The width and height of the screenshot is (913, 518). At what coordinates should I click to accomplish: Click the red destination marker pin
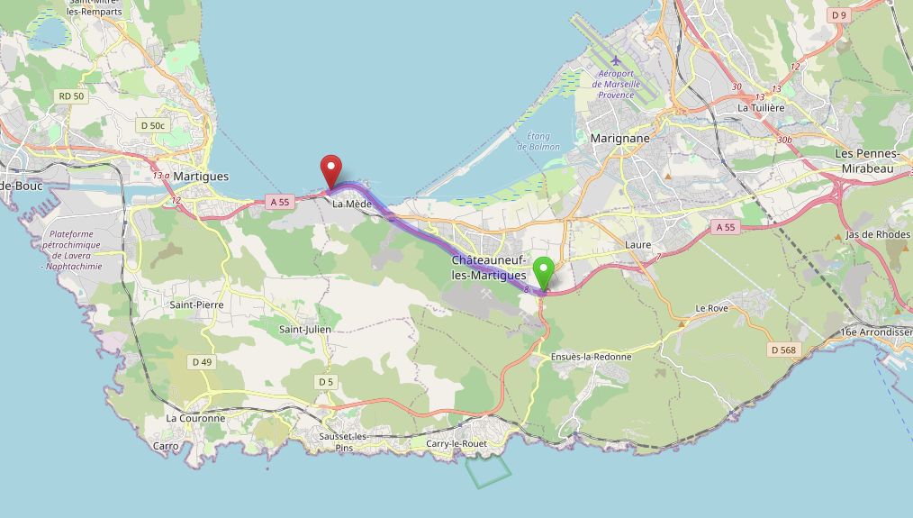330,170
